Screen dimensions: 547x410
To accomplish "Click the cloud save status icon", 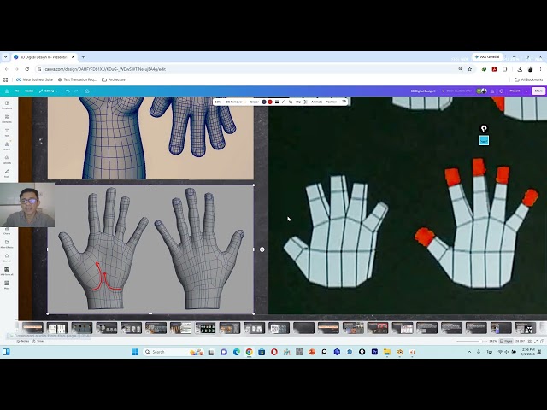I will click(87, 91).
